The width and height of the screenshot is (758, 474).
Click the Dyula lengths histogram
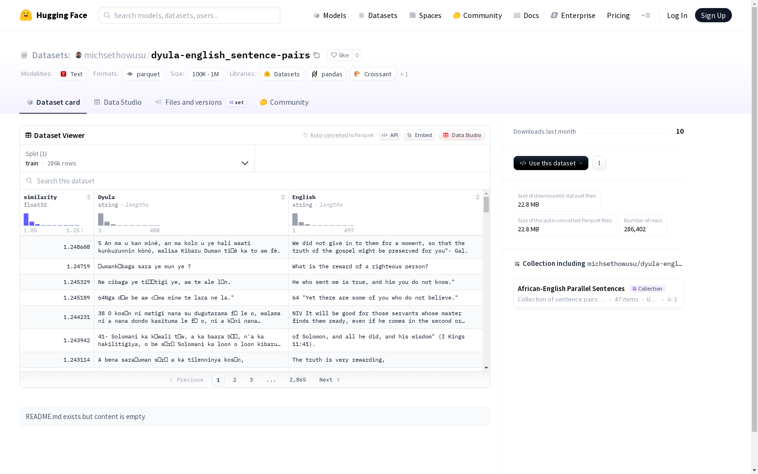[128, 219]
